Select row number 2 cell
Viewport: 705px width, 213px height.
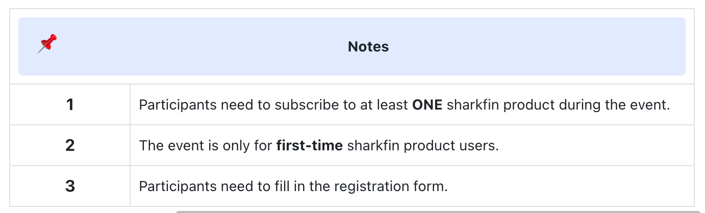point(70,146)
